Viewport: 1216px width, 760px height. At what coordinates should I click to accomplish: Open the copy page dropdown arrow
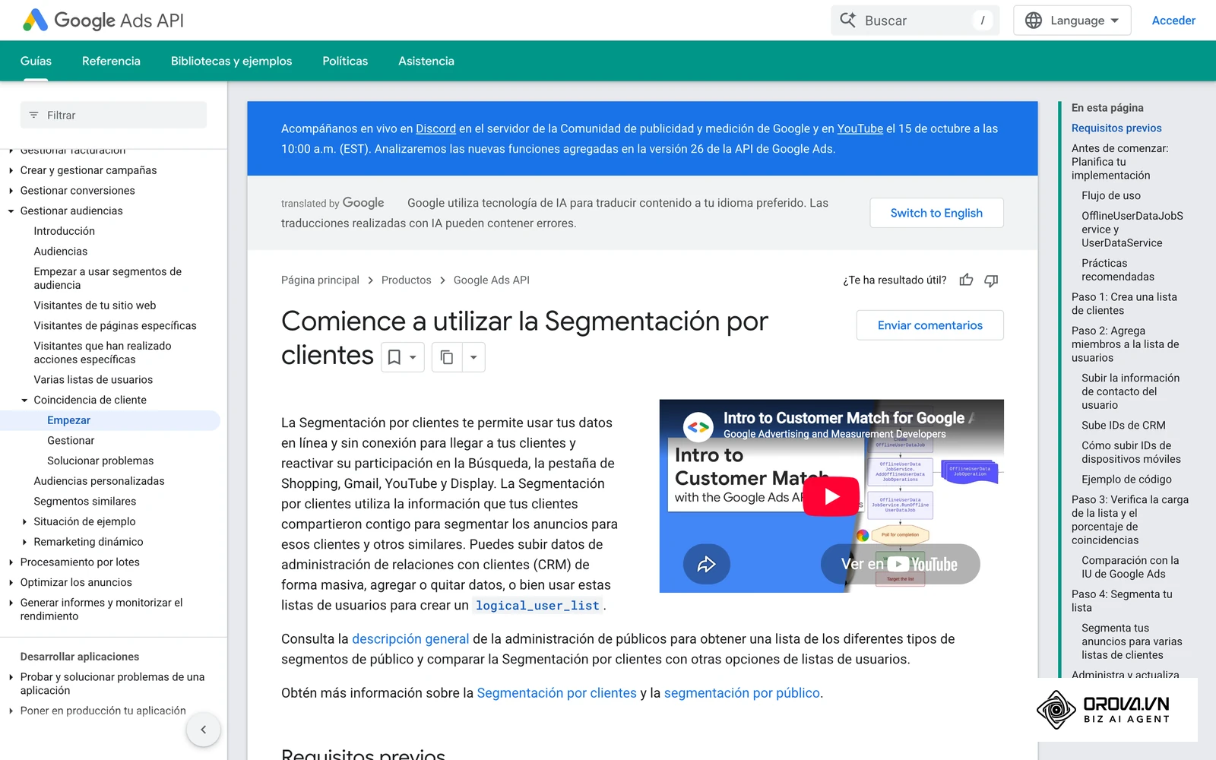point(473,357)
